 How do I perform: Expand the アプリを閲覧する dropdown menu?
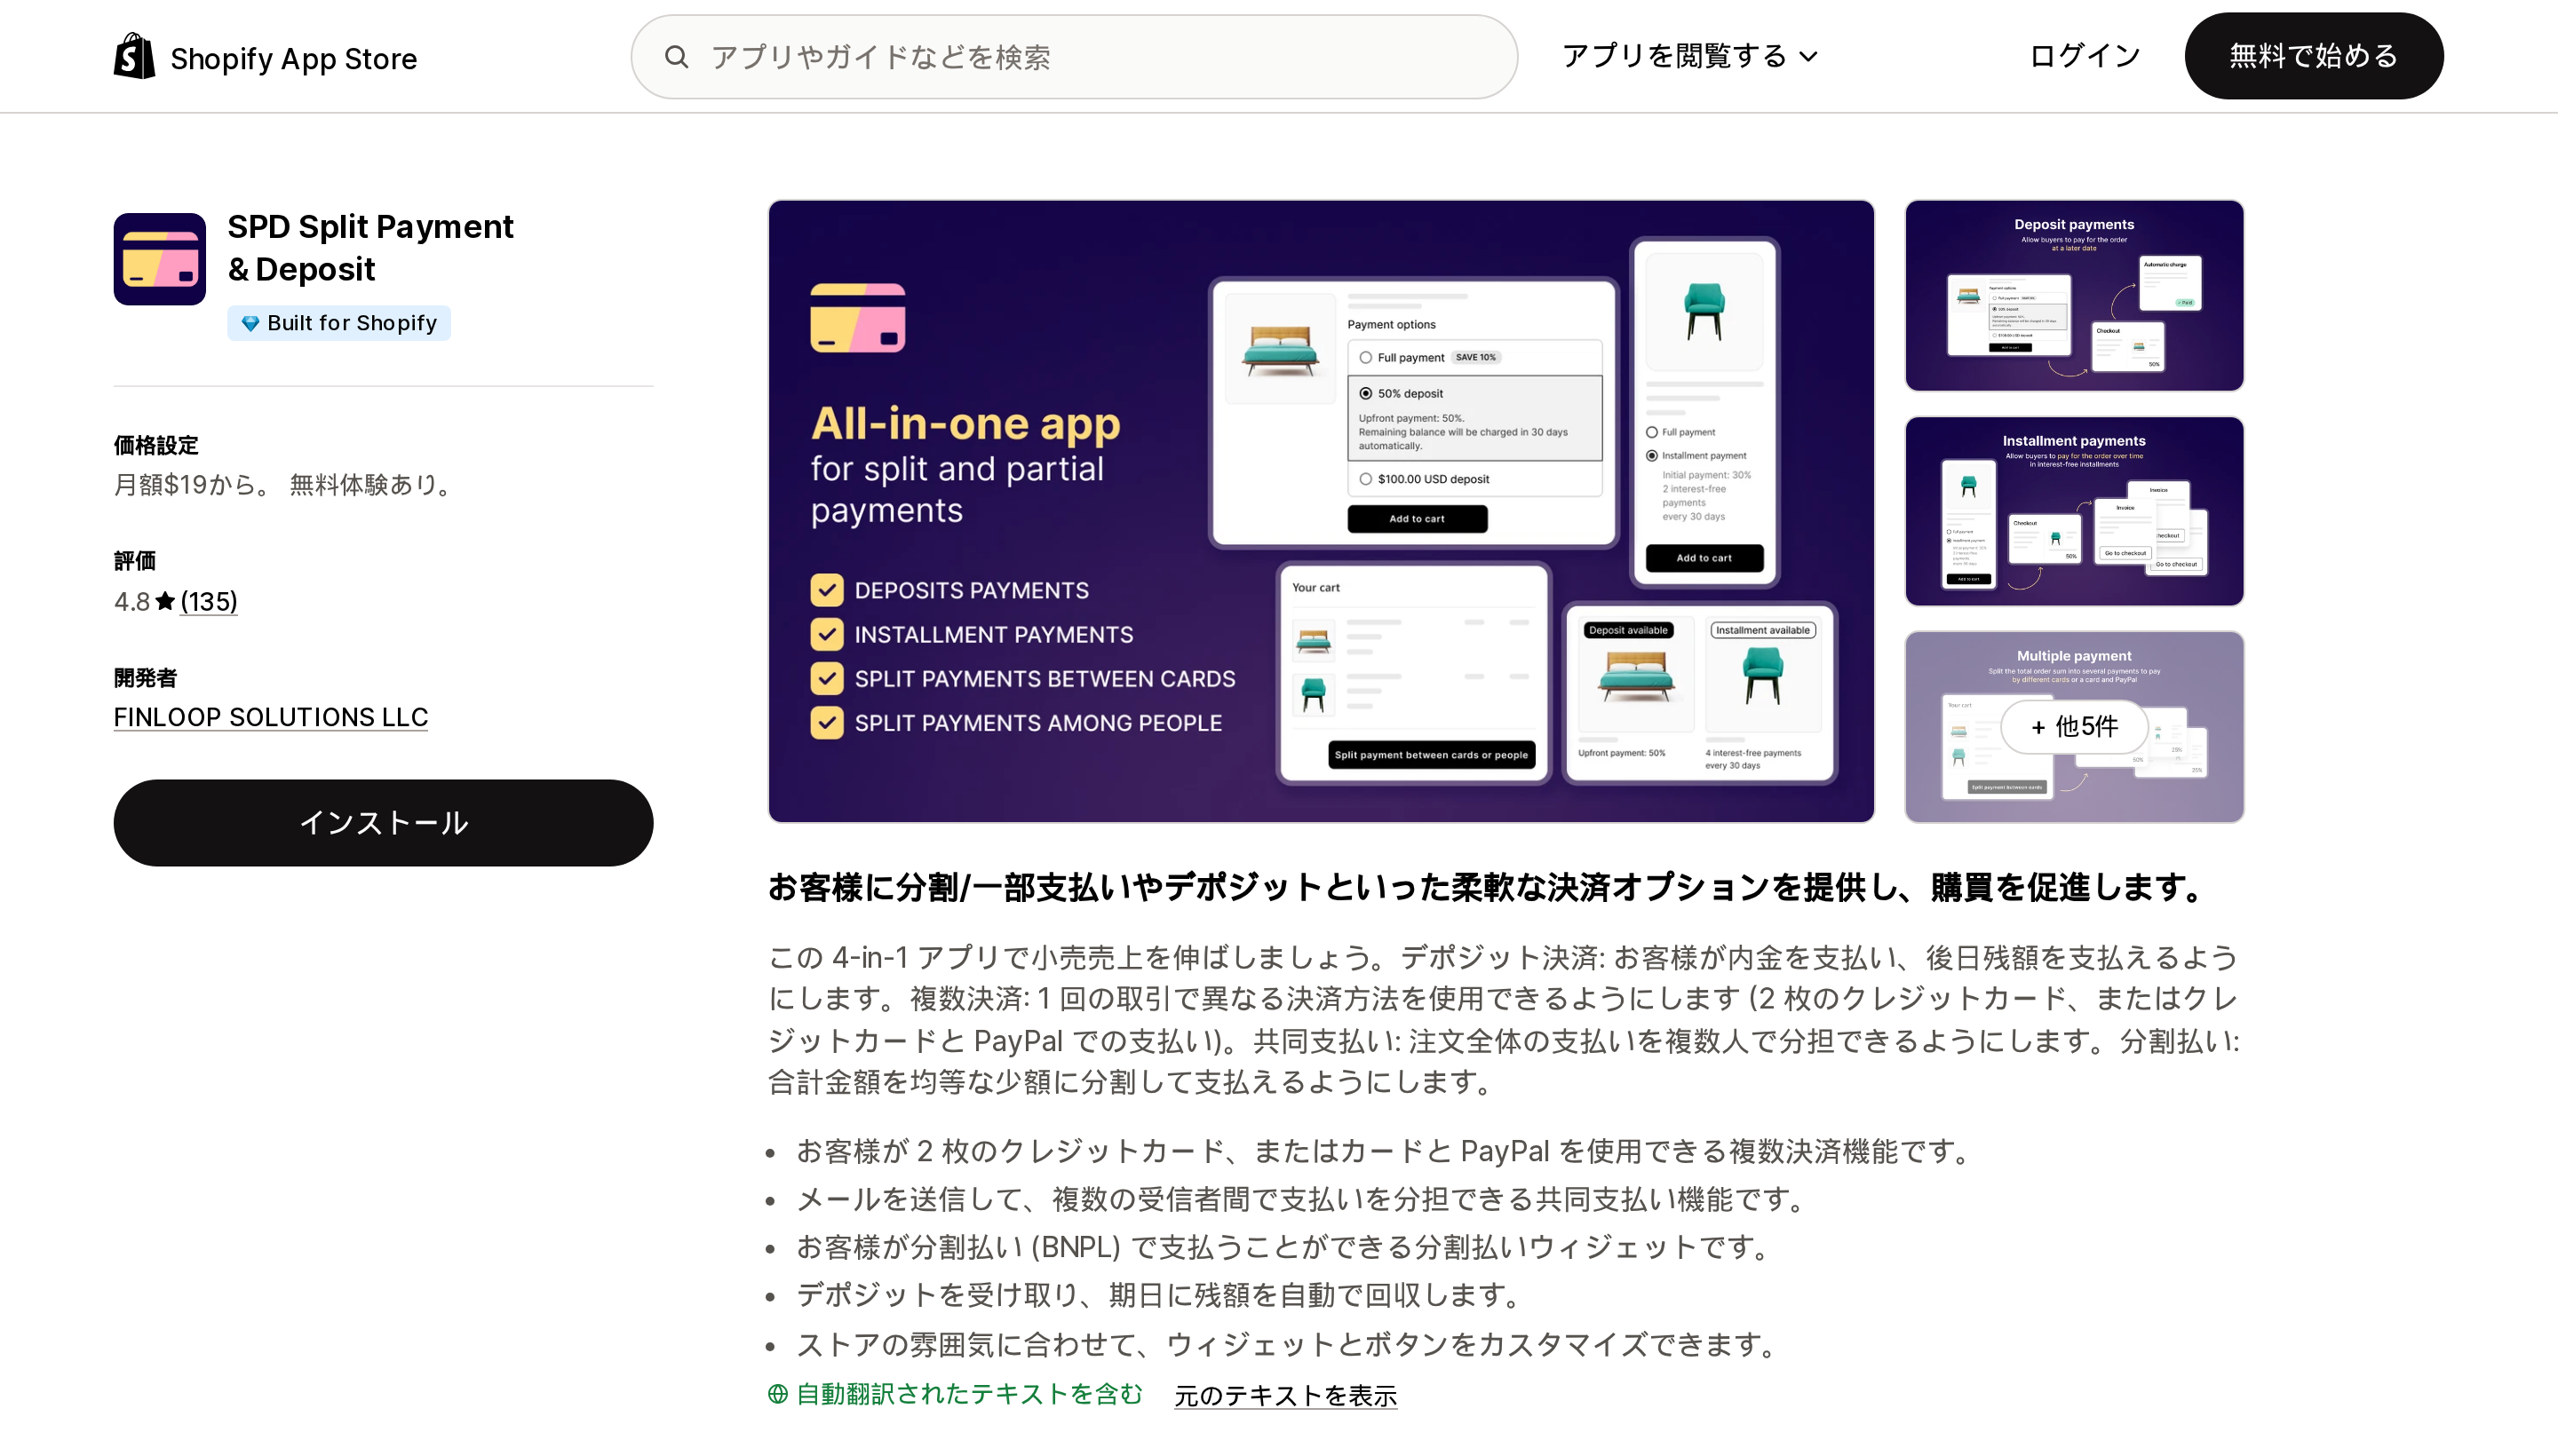pos(1689,56)
